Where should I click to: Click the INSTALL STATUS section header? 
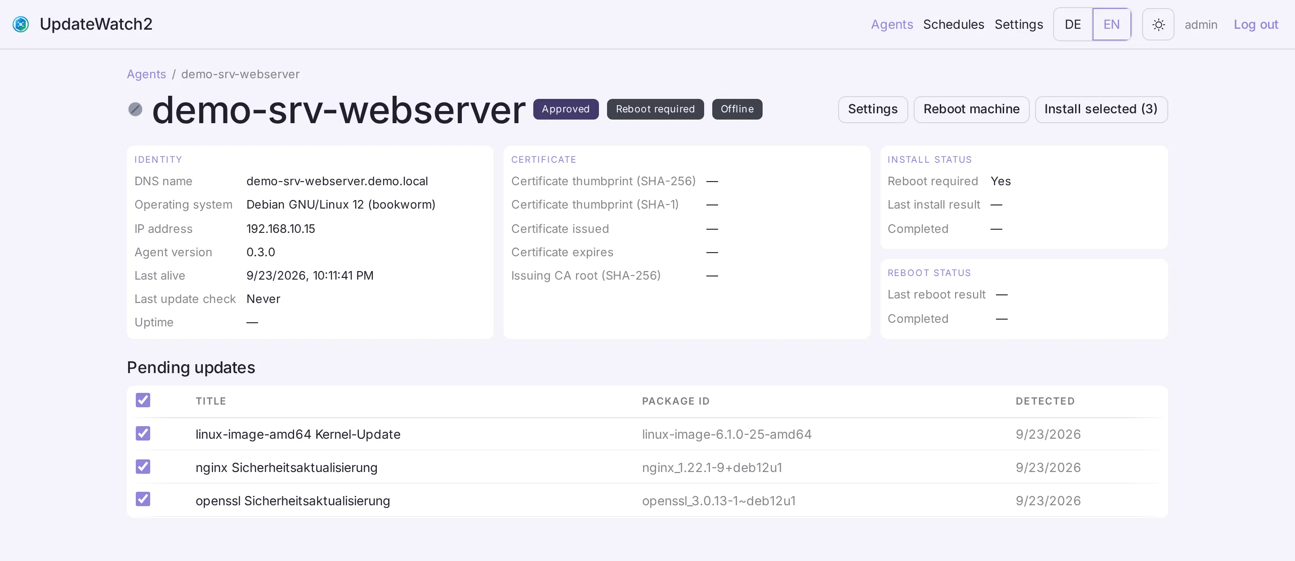[929, 159]
